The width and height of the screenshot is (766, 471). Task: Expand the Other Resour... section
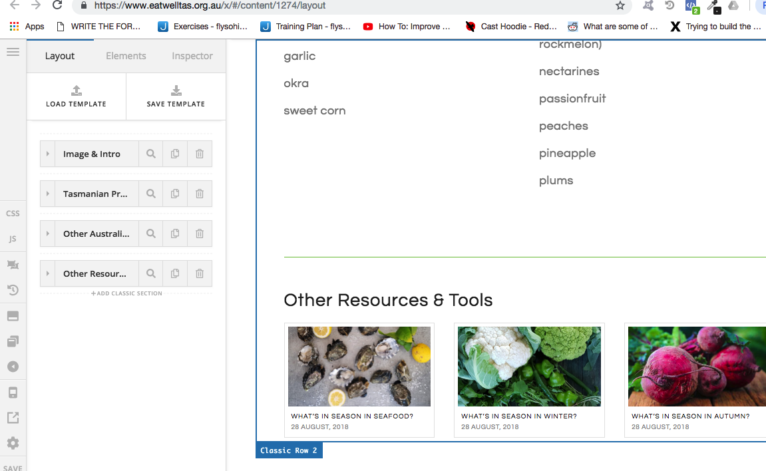coord(47,274)
